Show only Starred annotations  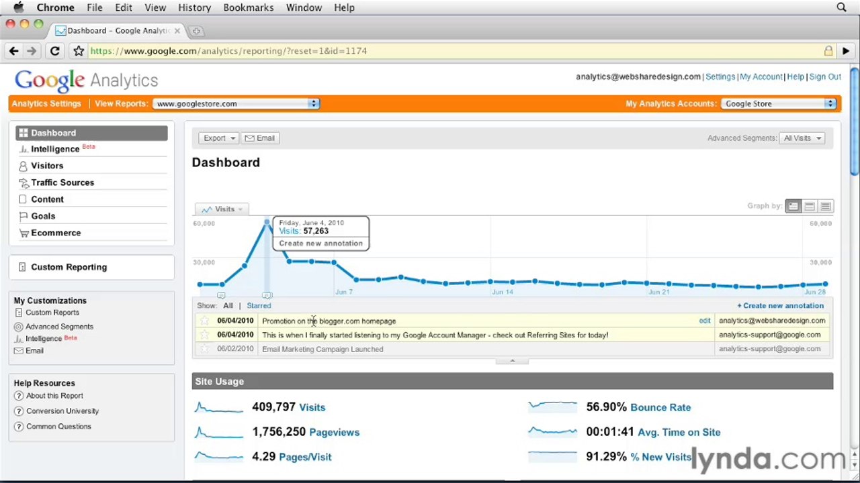(x=259, y=306)
